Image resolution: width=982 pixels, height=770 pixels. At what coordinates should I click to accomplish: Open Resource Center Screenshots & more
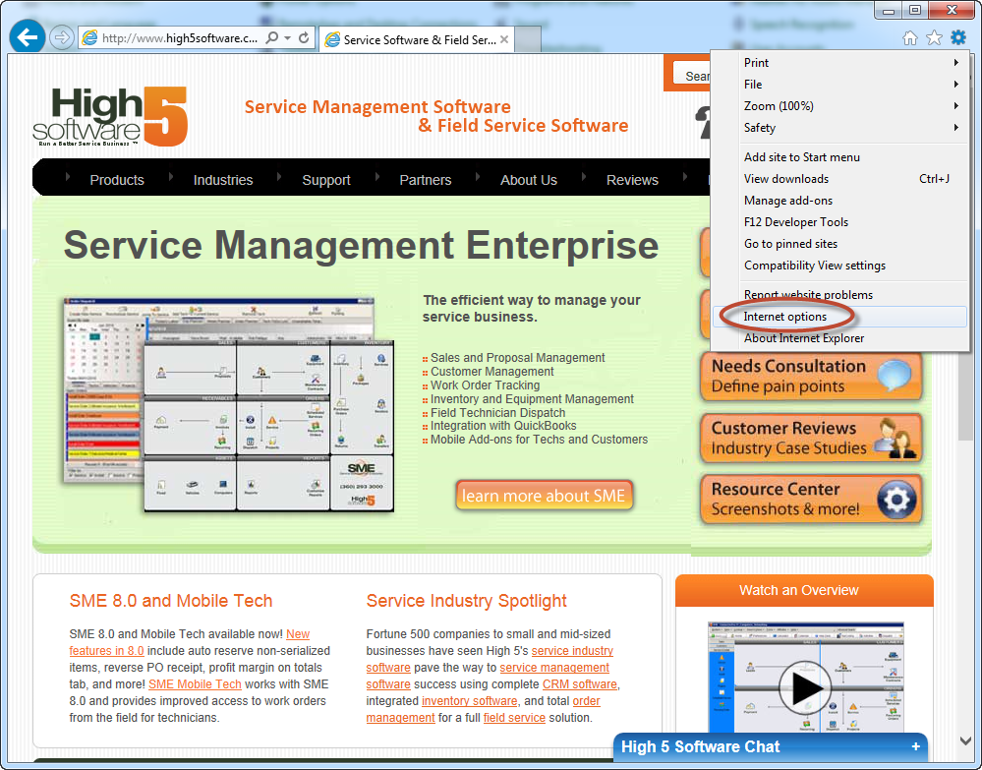[x=811, y=499]
